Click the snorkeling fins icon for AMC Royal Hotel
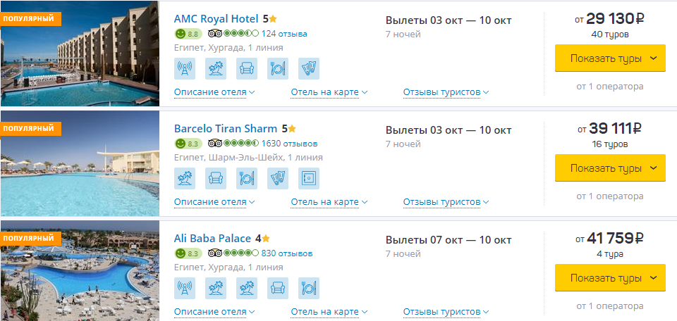 [309, 68]
